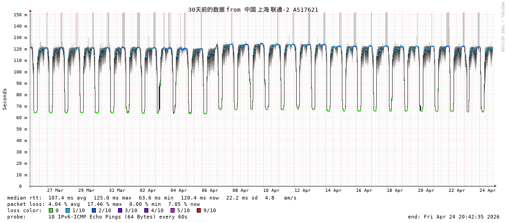Image resolution: width=507 pixels, height=223 pixels.
Task: Select the 06 Apr date label
Action: [210, 190]
